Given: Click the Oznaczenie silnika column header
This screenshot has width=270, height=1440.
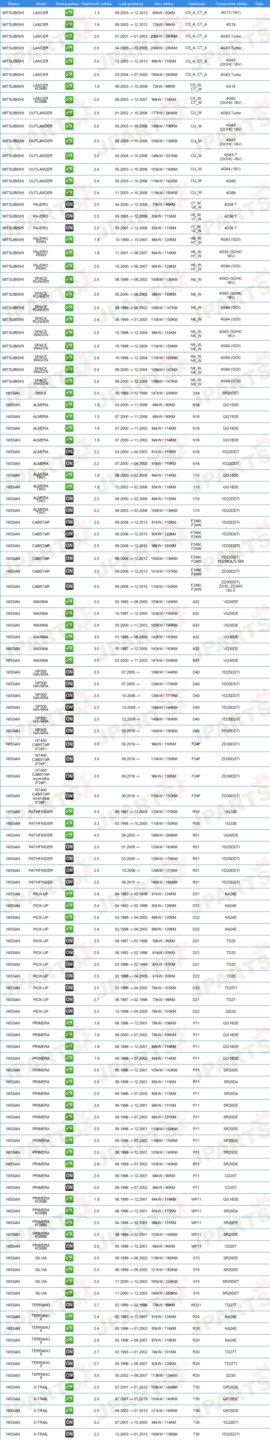Looking at the screenshot, I should (x=231, y=3).
